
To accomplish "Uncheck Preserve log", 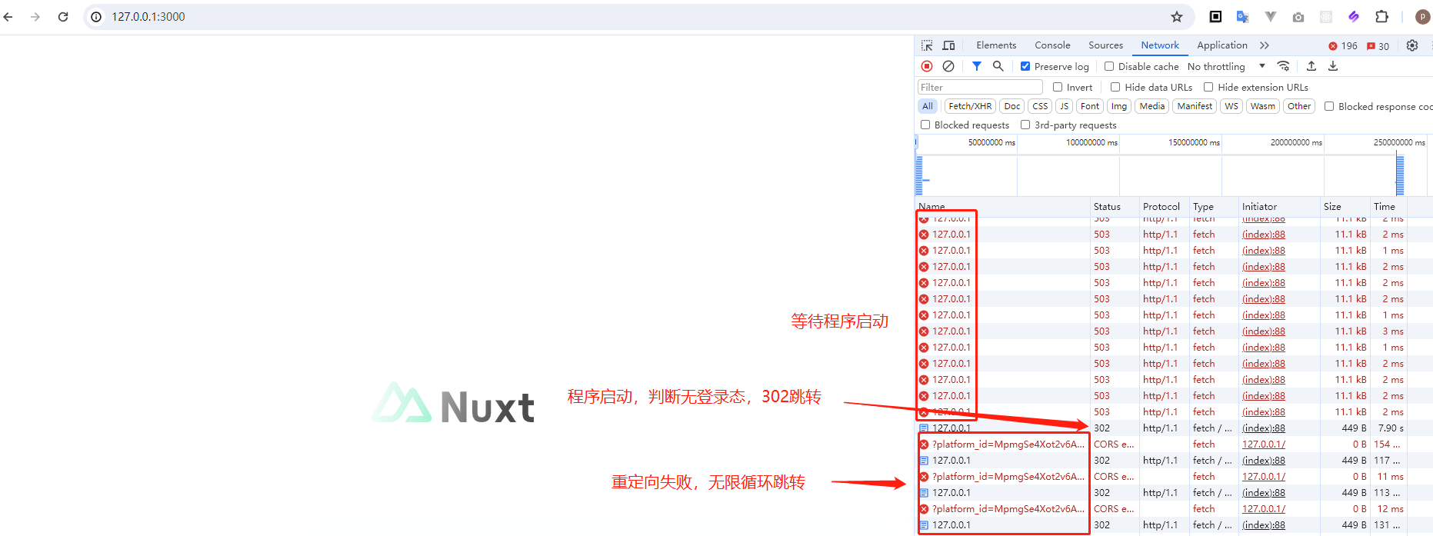I will point(1025,66).
